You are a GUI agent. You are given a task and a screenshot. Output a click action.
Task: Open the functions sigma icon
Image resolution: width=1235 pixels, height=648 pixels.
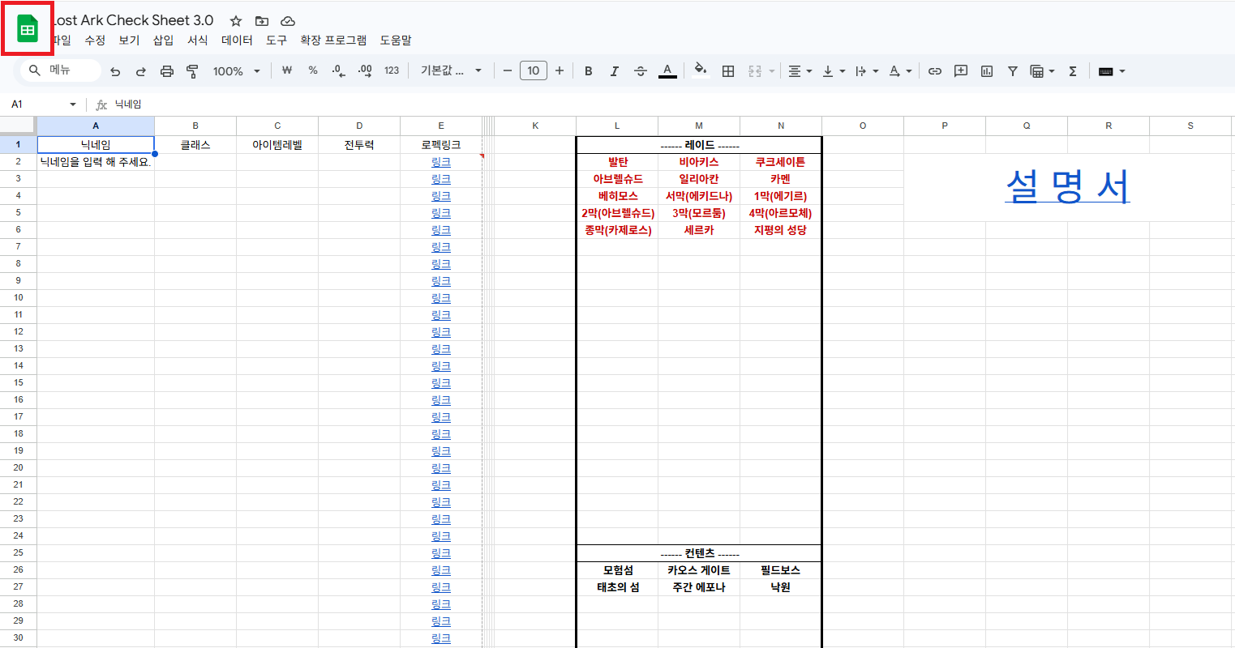tap(1073, 71)
